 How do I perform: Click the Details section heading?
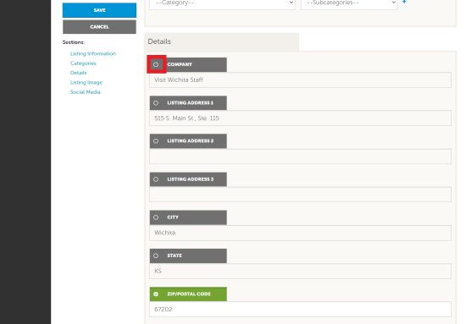click(159, 41)
